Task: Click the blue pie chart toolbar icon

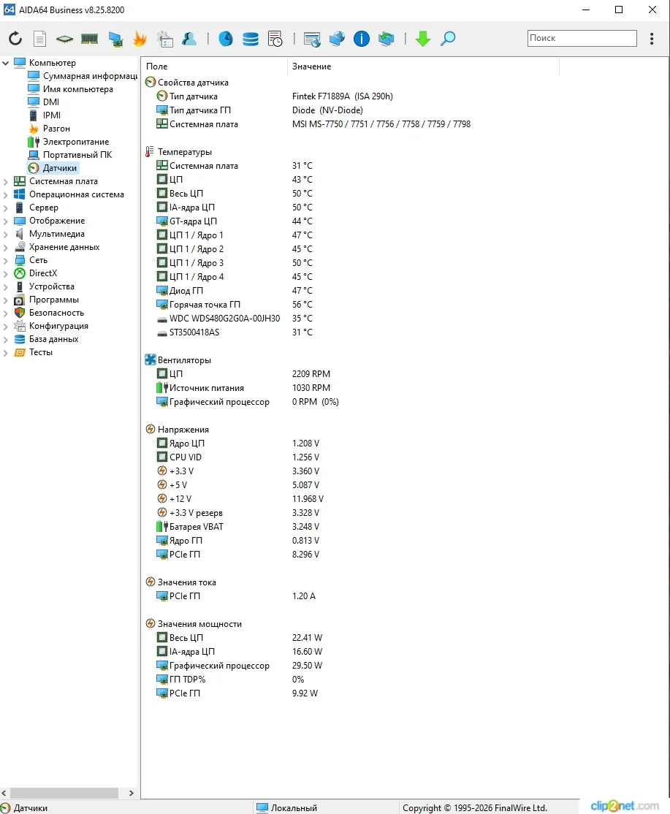Action: pos(225,39)
